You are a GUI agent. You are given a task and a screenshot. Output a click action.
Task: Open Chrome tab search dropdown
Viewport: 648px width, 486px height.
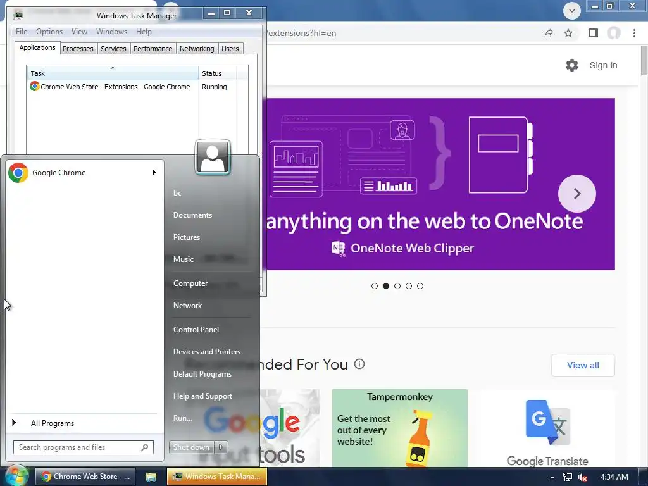572,11
